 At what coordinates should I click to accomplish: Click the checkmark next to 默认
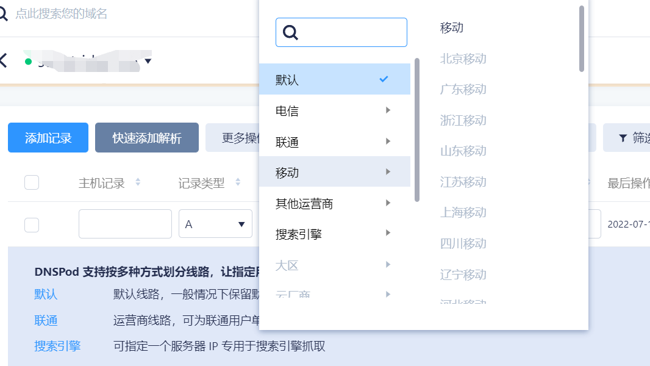tap(384, 79)
